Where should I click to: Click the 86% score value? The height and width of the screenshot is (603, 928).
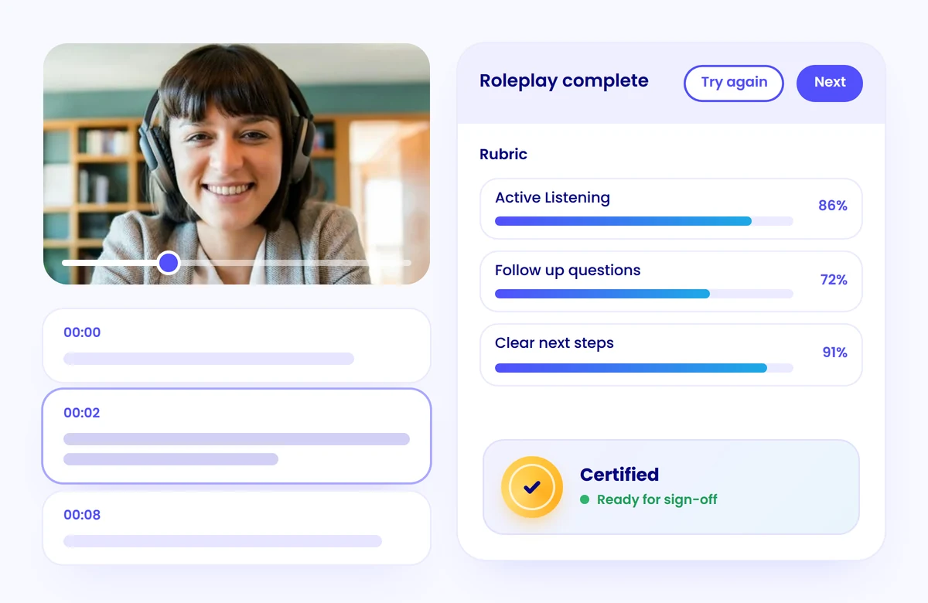[x=833, y=206]
